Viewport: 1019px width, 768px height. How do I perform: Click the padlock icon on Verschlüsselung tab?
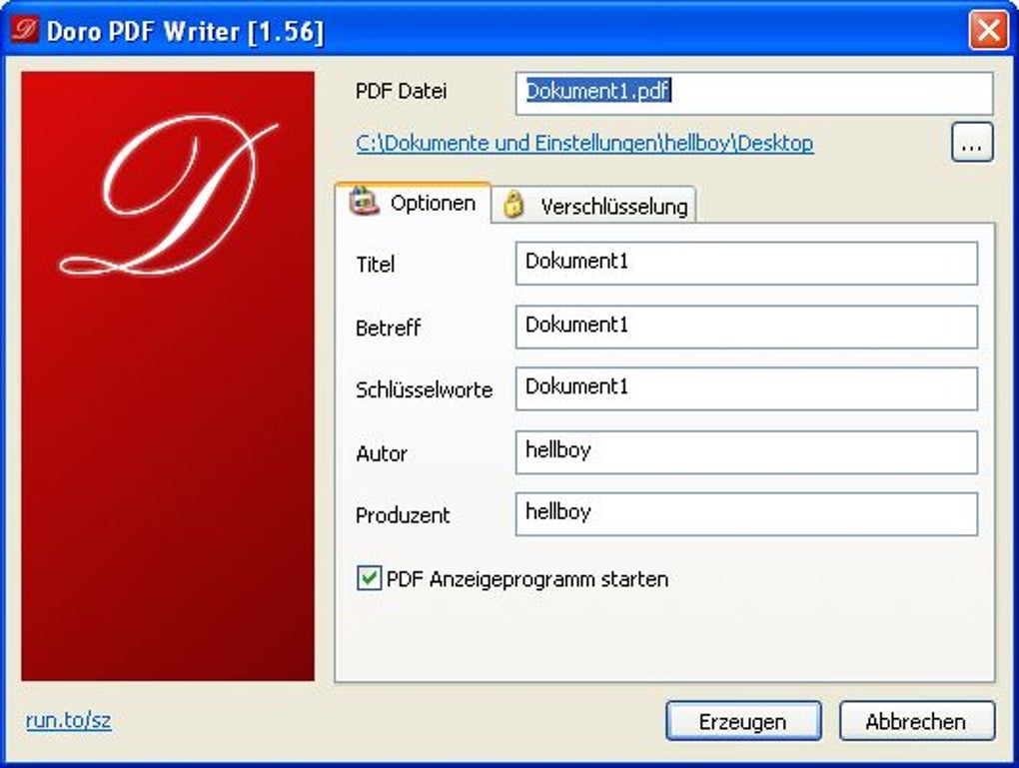pyautogui.click(x=513, y=204)
